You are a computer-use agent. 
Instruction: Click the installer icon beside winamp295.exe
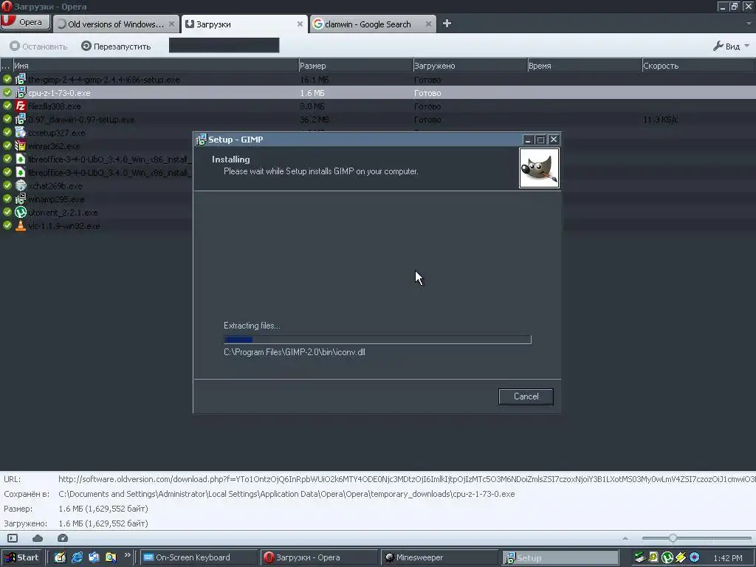(x=20, y=199)
